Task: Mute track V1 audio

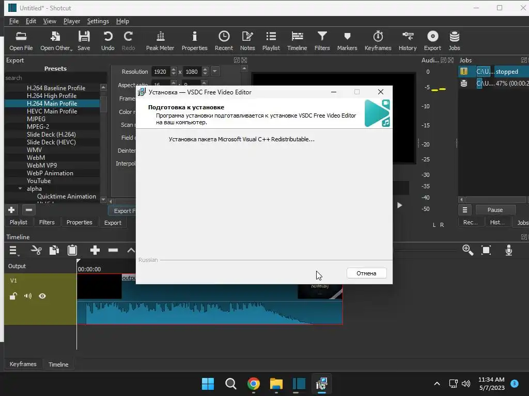Action: 28,296
